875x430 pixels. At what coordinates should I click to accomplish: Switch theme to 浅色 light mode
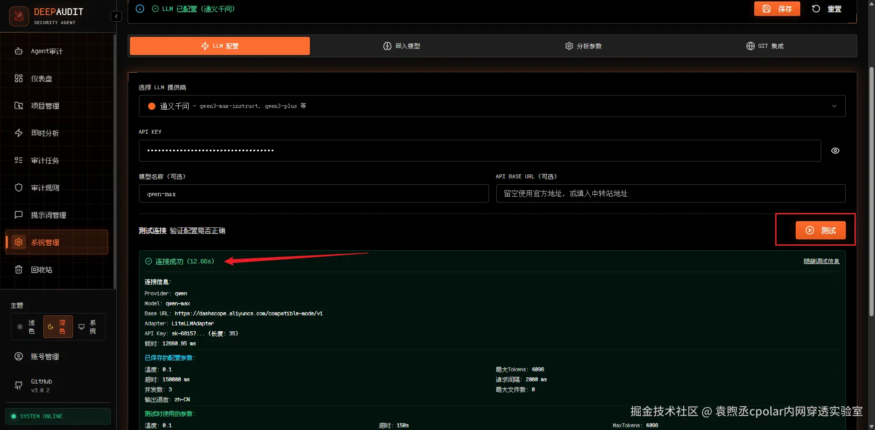(26, 327)
